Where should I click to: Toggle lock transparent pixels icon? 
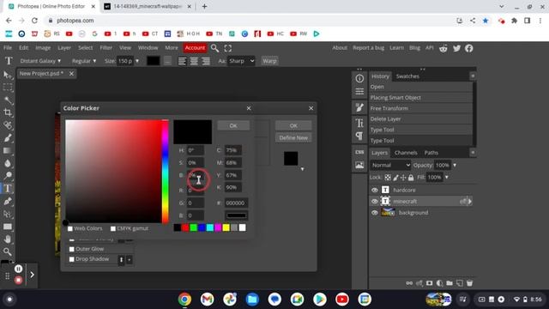388,178
